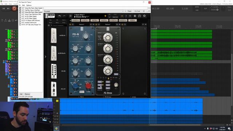Select the Vocal Strip tab
233x131 pixels.
pyautogui.click(x=95, y=20)
